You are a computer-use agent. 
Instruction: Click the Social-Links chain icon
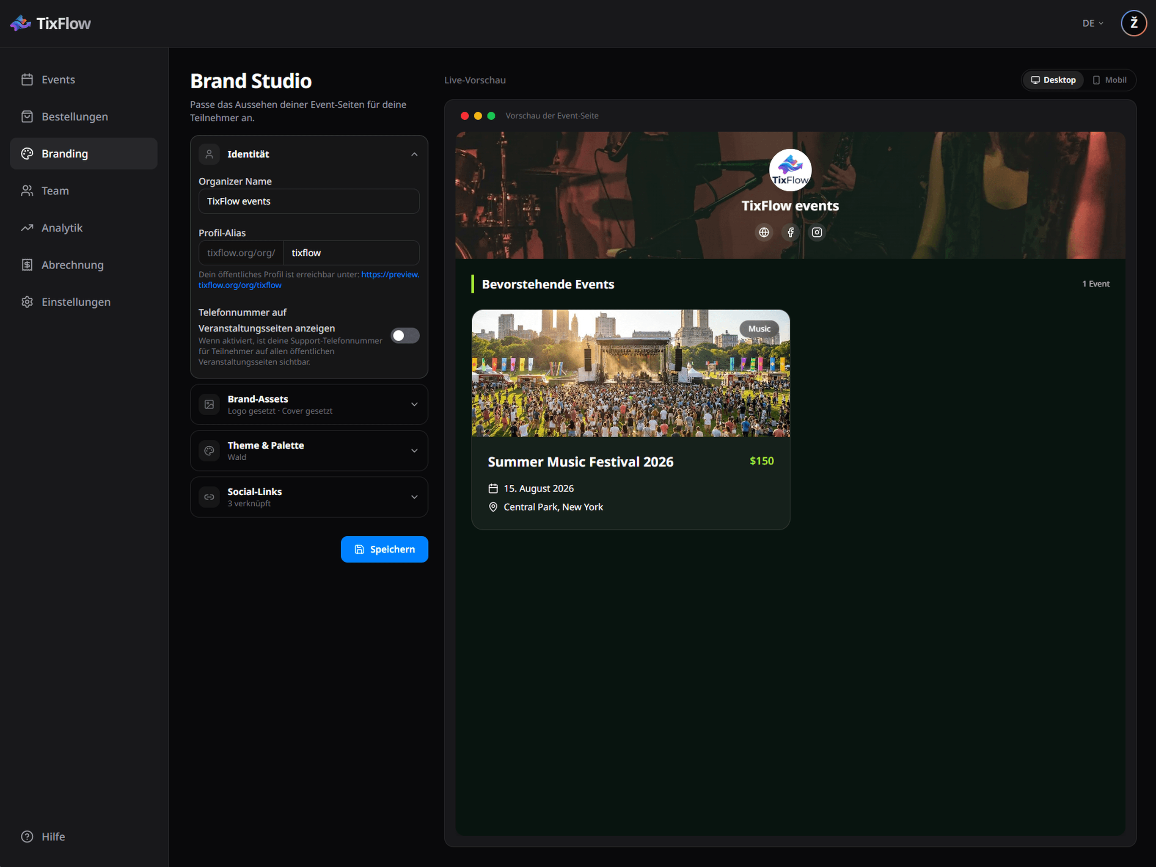tap(209, 497)
